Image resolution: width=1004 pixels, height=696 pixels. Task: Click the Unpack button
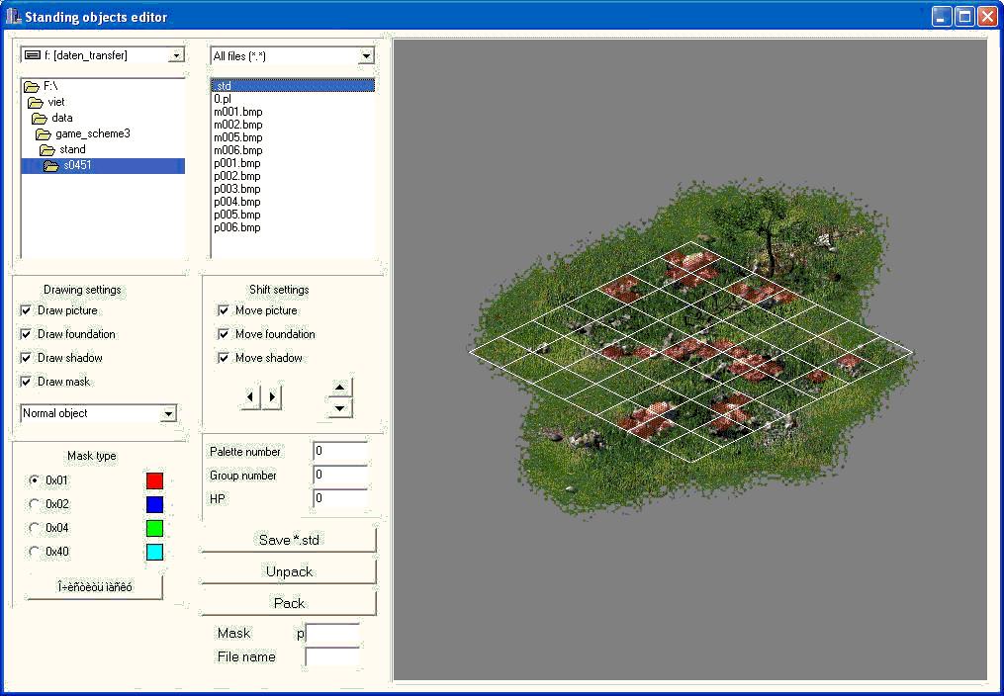(289, 571)
